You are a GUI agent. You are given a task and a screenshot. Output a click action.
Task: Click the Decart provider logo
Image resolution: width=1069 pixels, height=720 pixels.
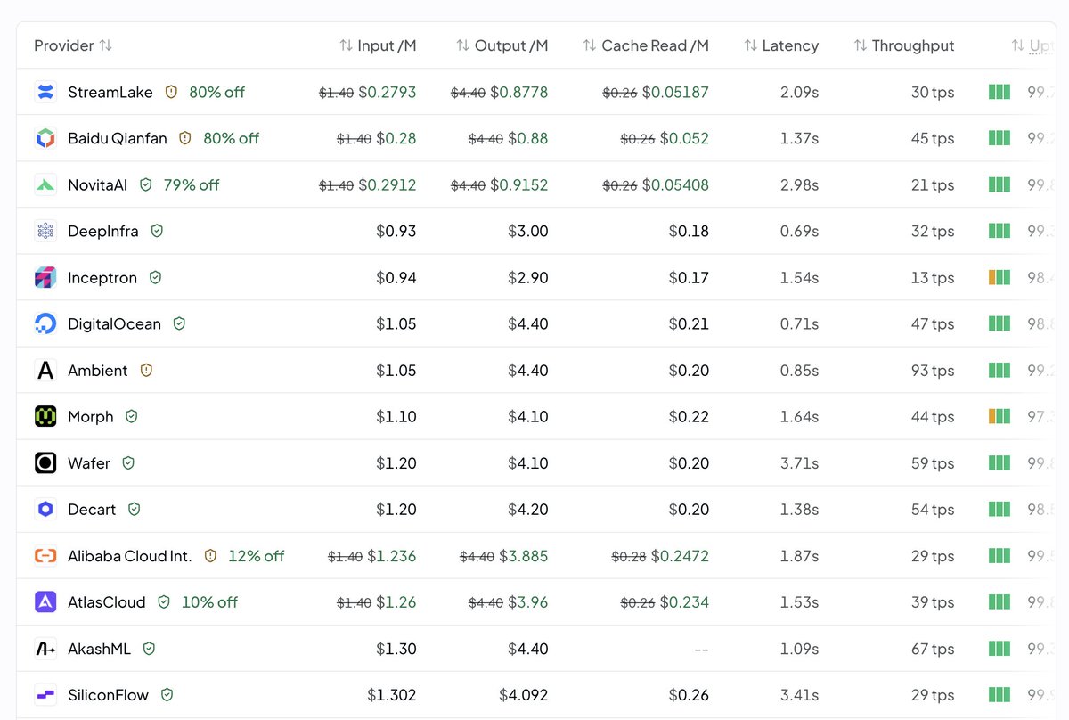pos(45,509)
